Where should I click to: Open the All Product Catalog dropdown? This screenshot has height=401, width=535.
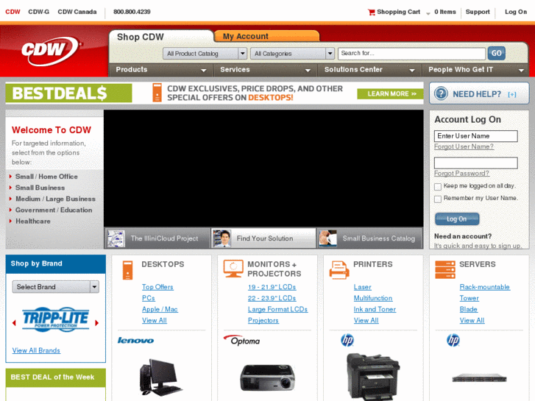(205, 54)
